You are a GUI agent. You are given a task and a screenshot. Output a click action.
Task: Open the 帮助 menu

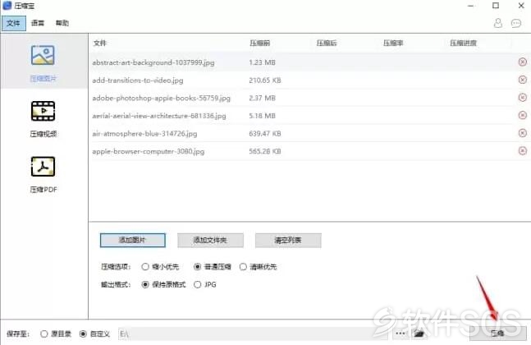tap(62, 23)
